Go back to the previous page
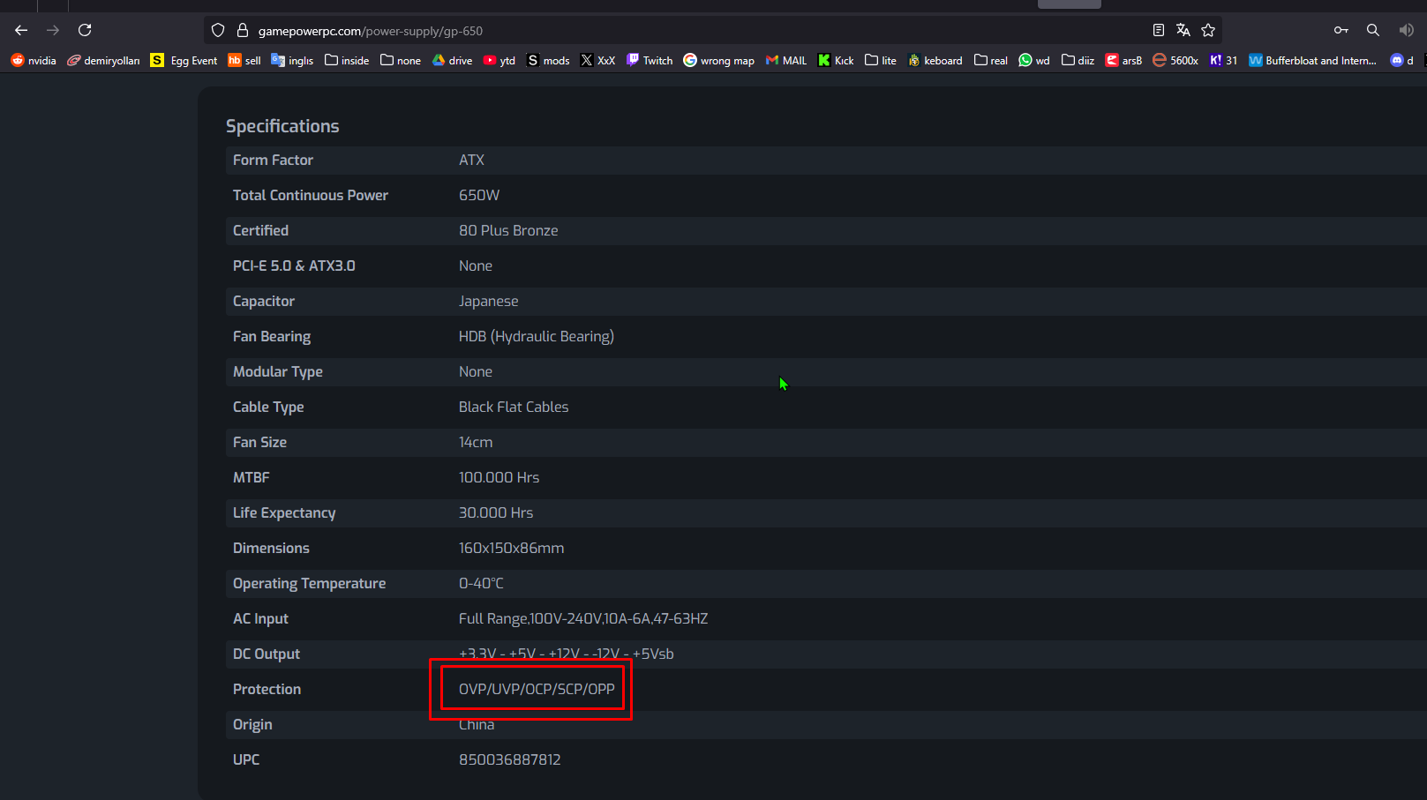 click(x=21, y=30)
